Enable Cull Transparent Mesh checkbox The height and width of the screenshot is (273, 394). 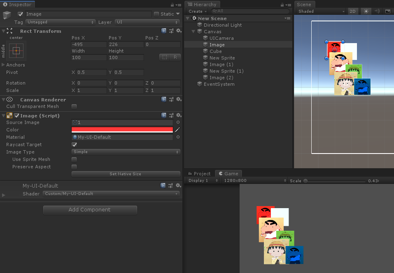click(x=74, y=106)
